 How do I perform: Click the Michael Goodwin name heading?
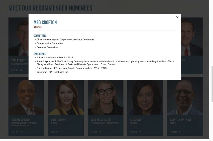pos(21,120)
